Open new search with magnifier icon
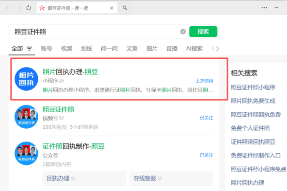The height and width of the screenshot is (191, 287). tap(125, 8)
